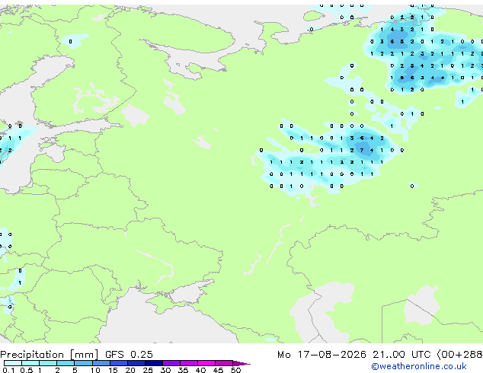Select the 5–10 mm legend color swatch
The width and height of the screenshot is (483, 373).
(x=83, y=363)
